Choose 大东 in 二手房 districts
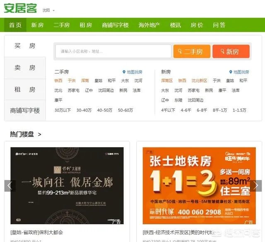This screenshot has width=265, height=242. click(x=125, y=81)
